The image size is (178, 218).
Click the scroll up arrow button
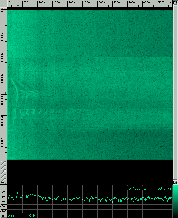tap(175, 3)
